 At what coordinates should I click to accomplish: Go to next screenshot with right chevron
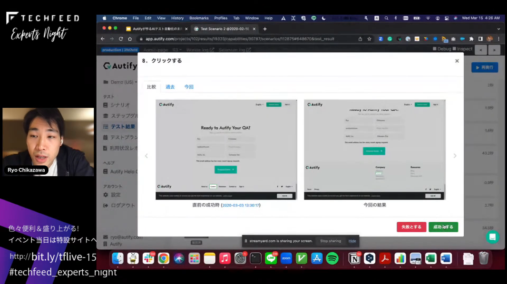point(455,156)
